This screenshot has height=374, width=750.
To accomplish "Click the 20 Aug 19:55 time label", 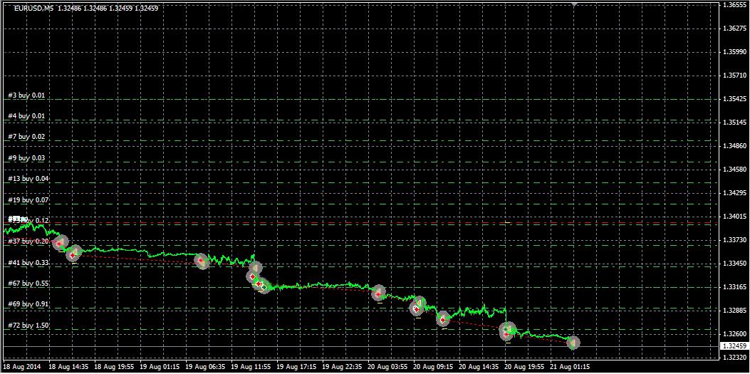I will [524, 367].
